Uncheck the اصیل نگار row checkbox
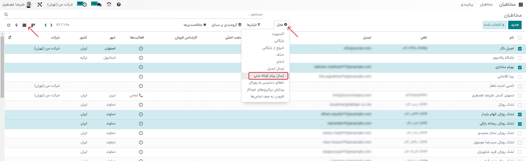Screen dimensions: 526x161 [x=520, y=49]
